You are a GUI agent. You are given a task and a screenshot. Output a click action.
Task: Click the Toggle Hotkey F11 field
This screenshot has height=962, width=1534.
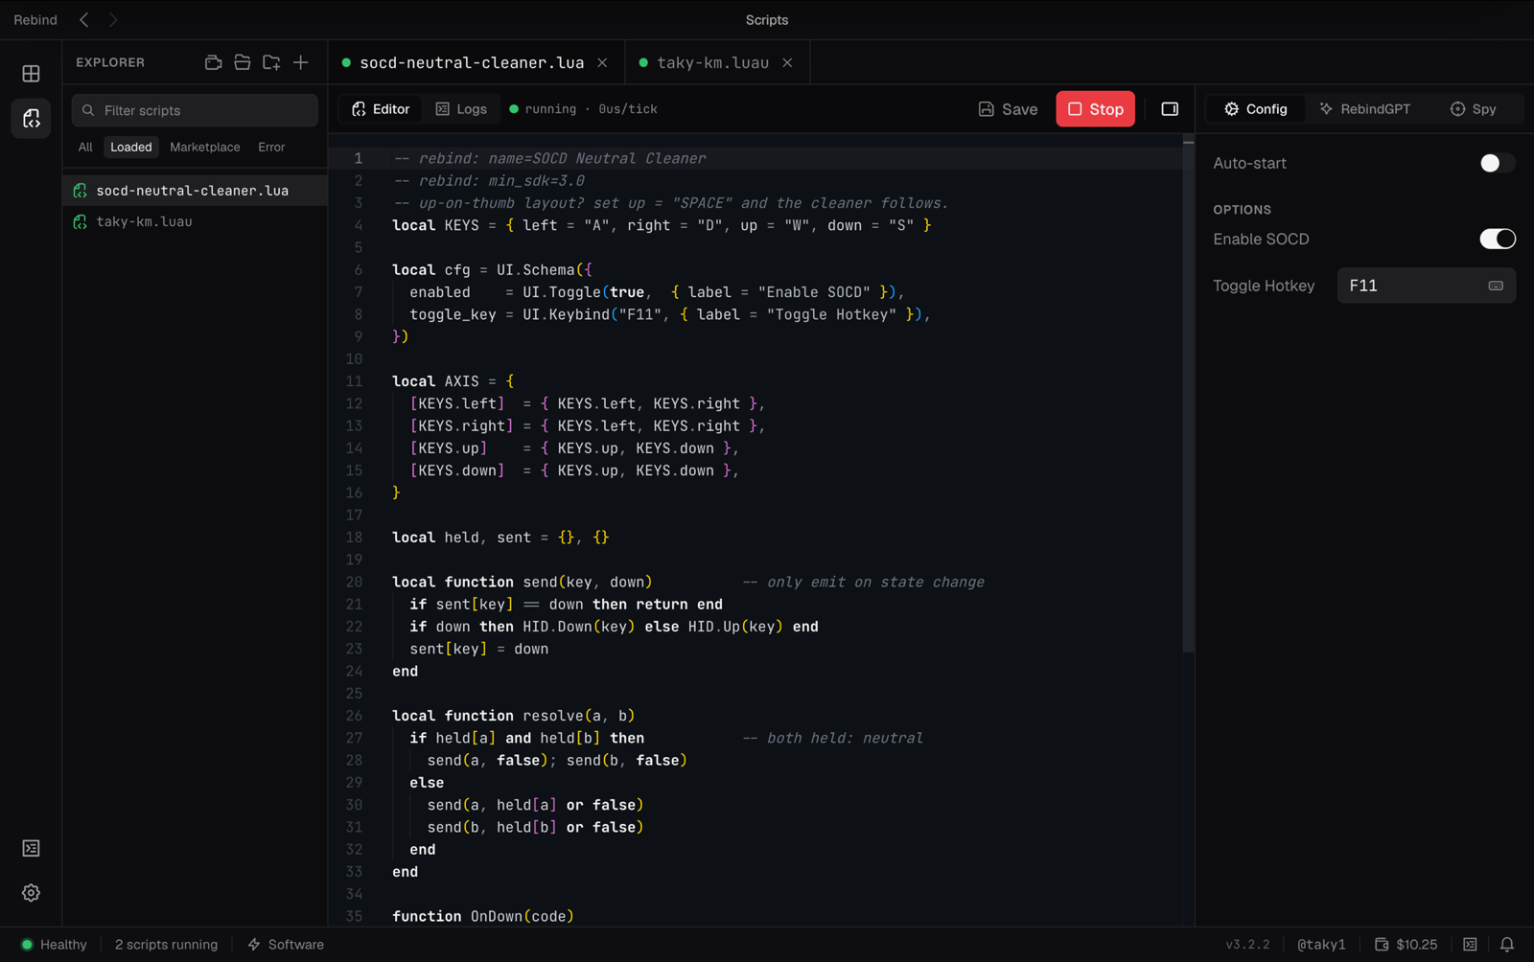pos(1426,286)
